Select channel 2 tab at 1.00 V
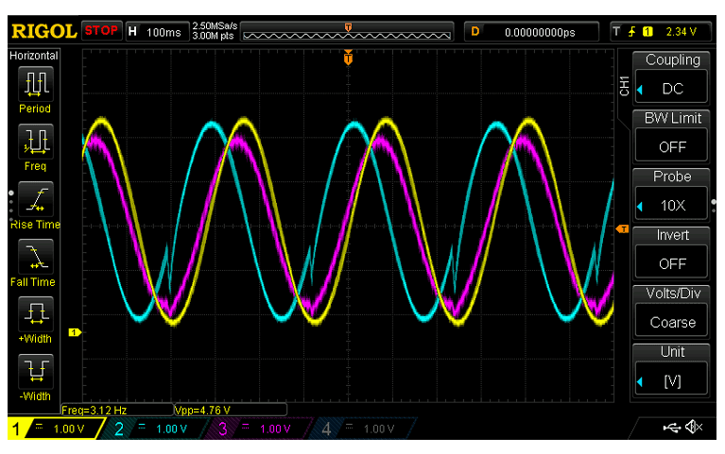The image size is (725, 454). 156,429
